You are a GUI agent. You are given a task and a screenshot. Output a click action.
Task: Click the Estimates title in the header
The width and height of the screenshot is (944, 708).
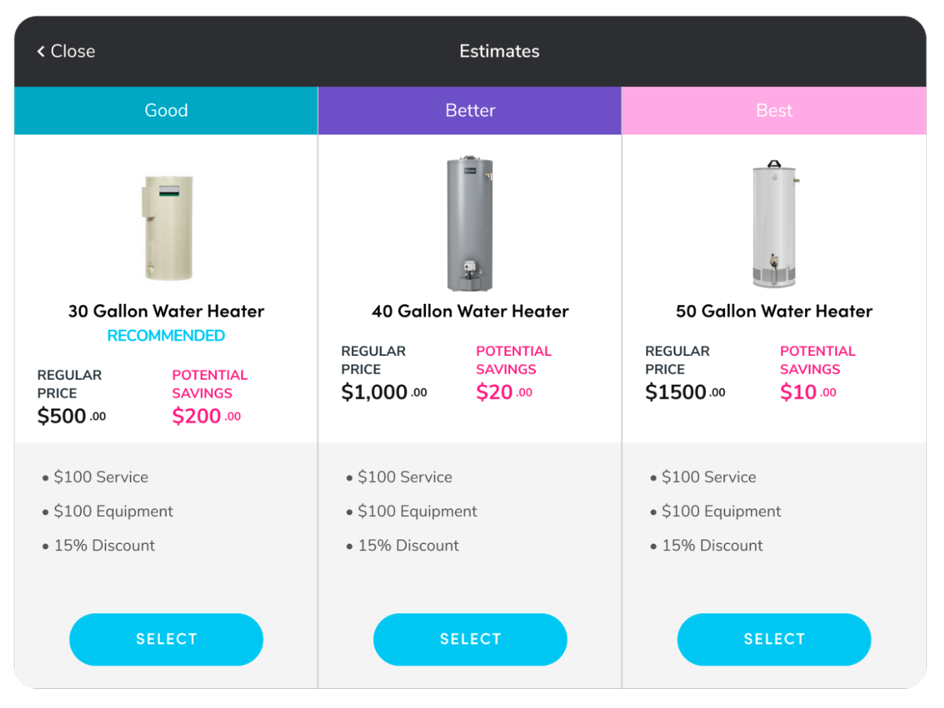coord(499,51)
